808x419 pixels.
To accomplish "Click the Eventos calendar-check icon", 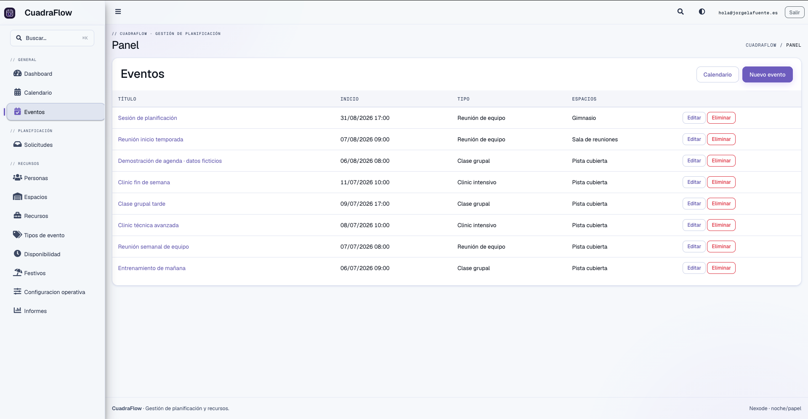I will pyautogui.click(x=17, y=111).
